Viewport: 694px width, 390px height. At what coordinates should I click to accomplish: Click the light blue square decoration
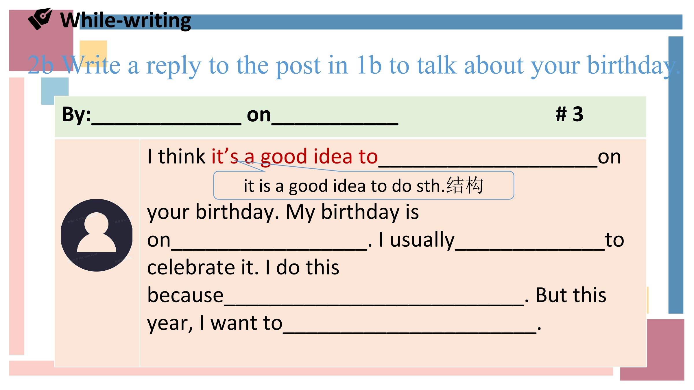pos(55,91)
